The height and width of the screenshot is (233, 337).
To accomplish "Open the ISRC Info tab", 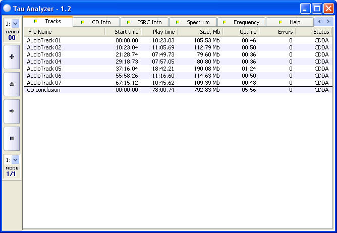I will coord(145,22).
